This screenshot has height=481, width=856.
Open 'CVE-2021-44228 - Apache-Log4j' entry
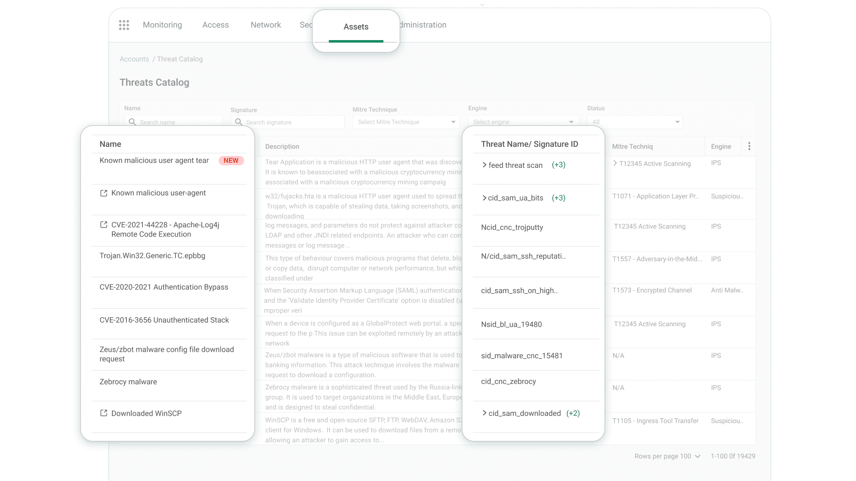(x=165, y=229)
